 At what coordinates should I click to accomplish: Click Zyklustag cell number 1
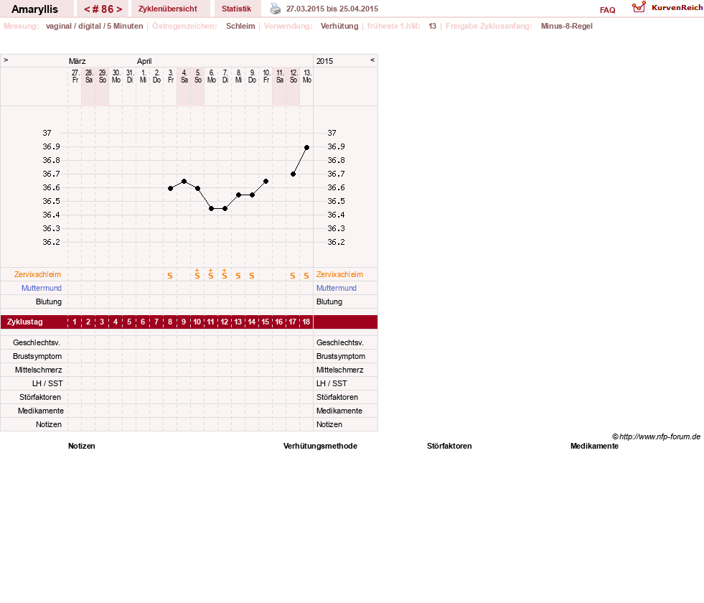coord(75,322)
